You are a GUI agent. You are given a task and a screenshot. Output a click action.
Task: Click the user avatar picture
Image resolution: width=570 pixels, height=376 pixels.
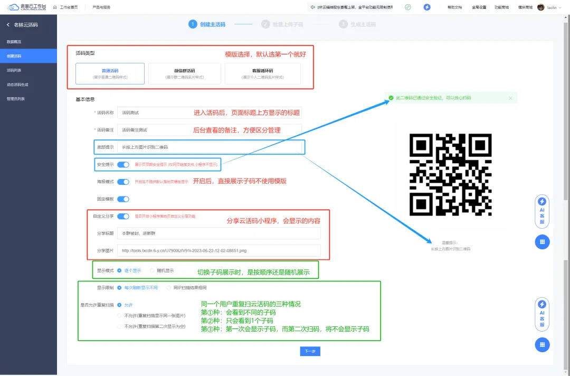coord(541,7)
